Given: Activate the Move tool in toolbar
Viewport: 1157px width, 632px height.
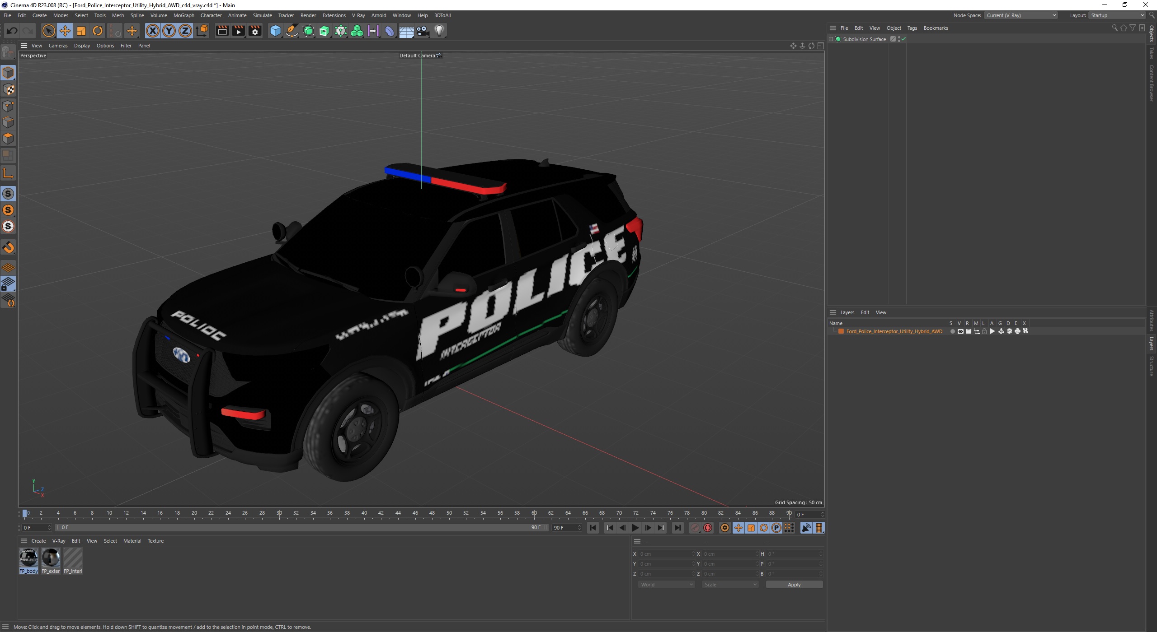Looking at the screenshot, I should [x=65, y=31].
